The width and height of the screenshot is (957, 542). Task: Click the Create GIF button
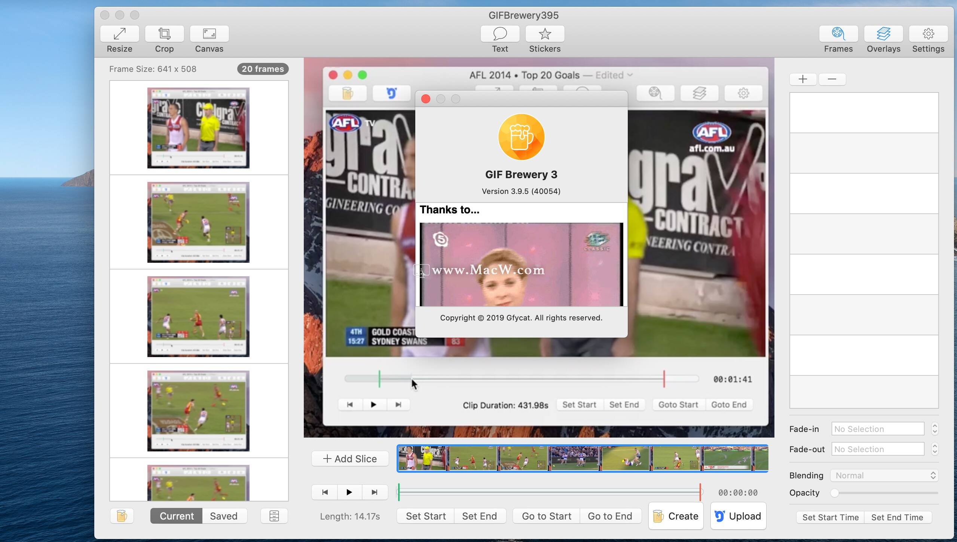click(676, 516)
